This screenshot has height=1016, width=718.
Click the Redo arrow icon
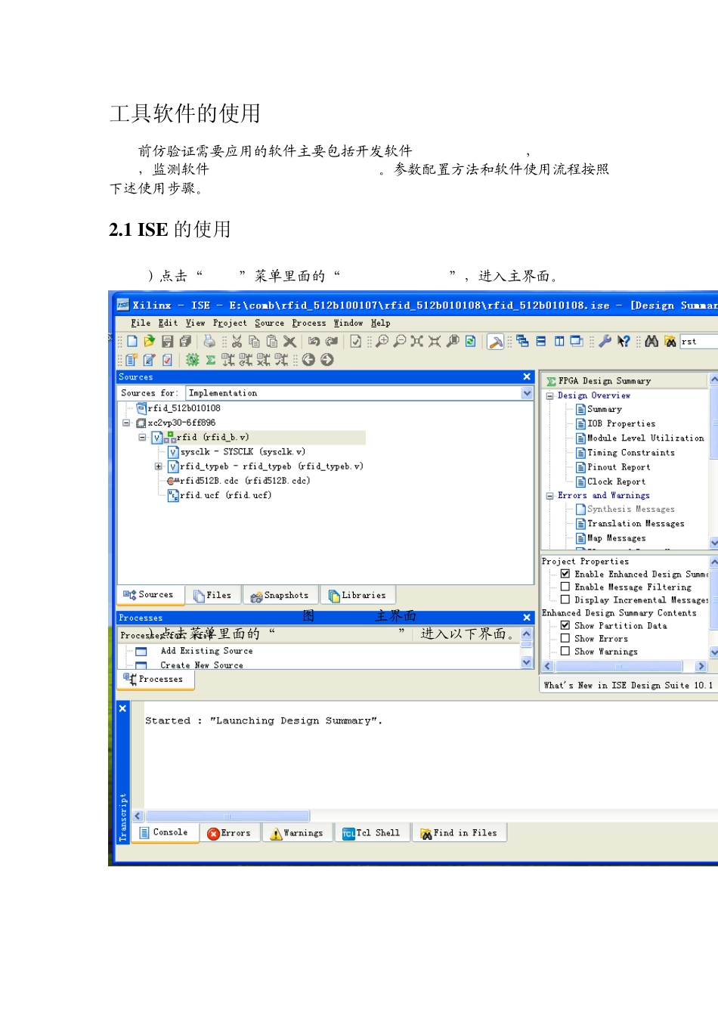click(331, 342)
